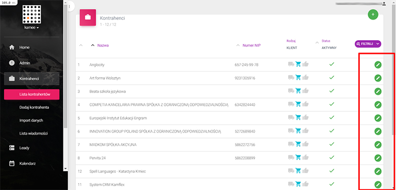
Task: Sort by Nazwa using the black arrow
Action: [x=93, y=46]
